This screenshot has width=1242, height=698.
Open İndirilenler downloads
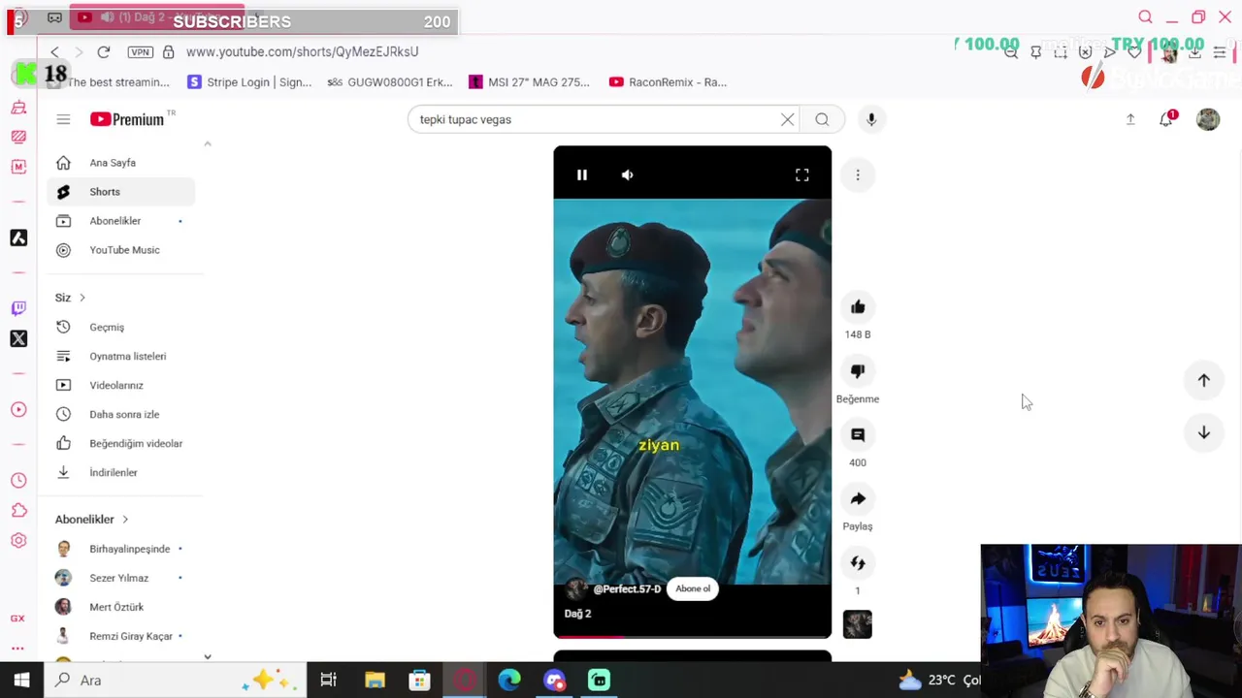click(x=121, y=473)
